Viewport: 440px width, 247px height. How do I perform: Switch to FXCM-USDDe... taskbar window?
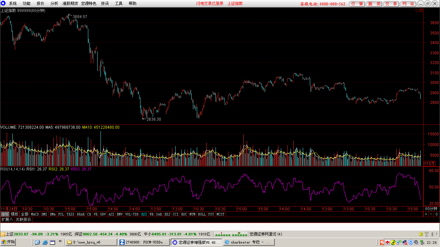click(144, 242)
